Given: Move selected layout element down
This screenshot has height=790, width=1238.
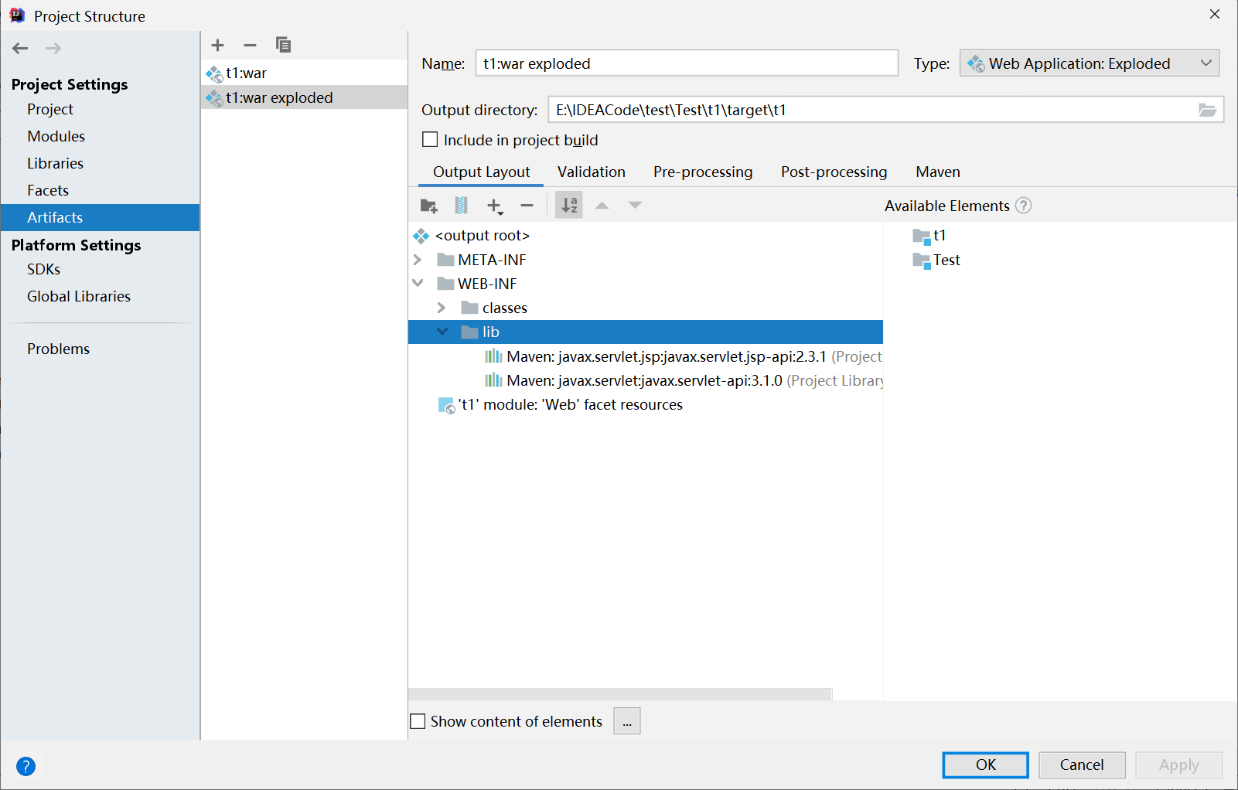Looking at the screenshot, I should pyautogui.click(x=635, y=206).
